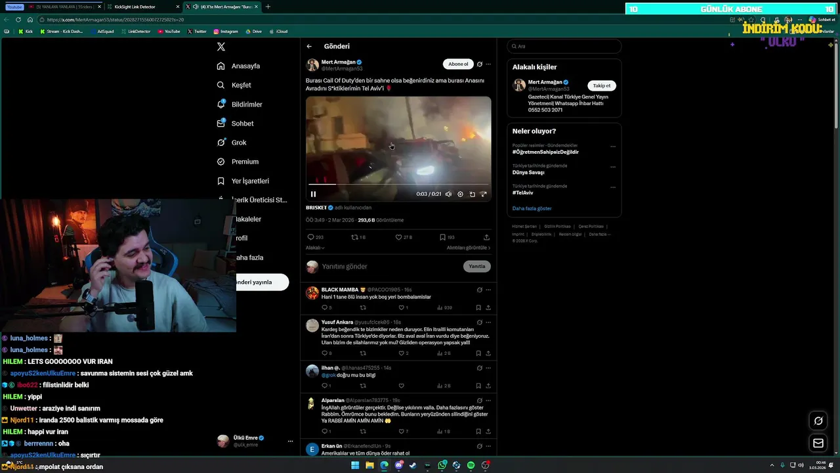Open Spotify from the taskbar
This screenshot has height=473, width=840.
tap(471, 465)
